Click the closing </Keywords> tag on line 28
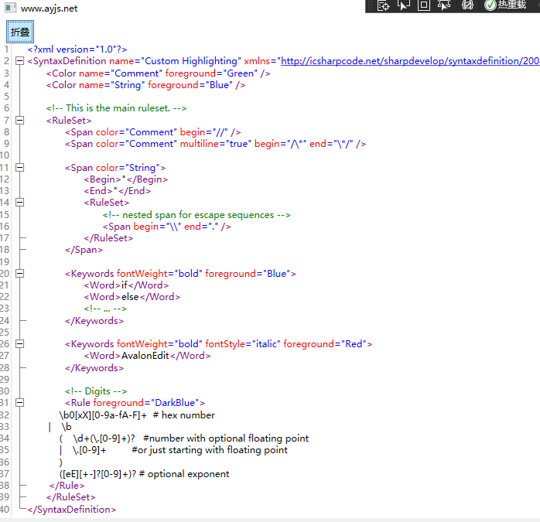Screen dimensions: 540x522 (x=94, y=368)
